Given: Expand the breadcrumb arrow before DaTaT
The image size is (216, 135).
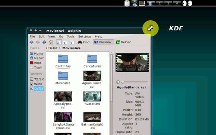Looking at the screenshot, I should pyautogui.click(x=47, y=48).
